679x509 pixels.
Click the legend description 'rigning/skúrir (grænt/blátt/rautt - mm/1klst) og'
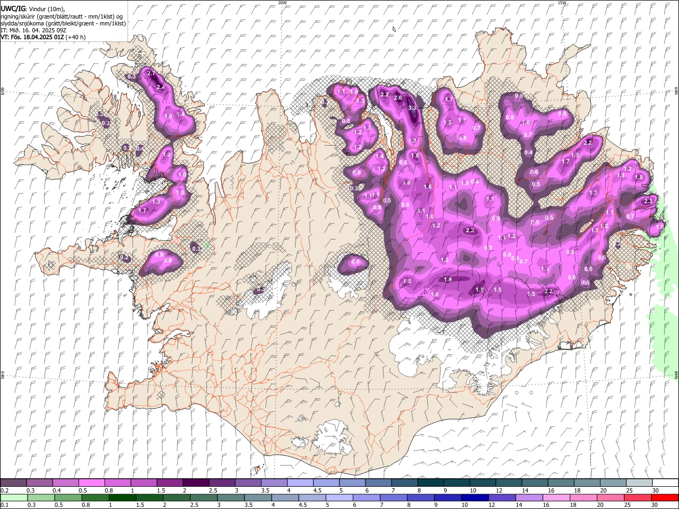[62, 16]
